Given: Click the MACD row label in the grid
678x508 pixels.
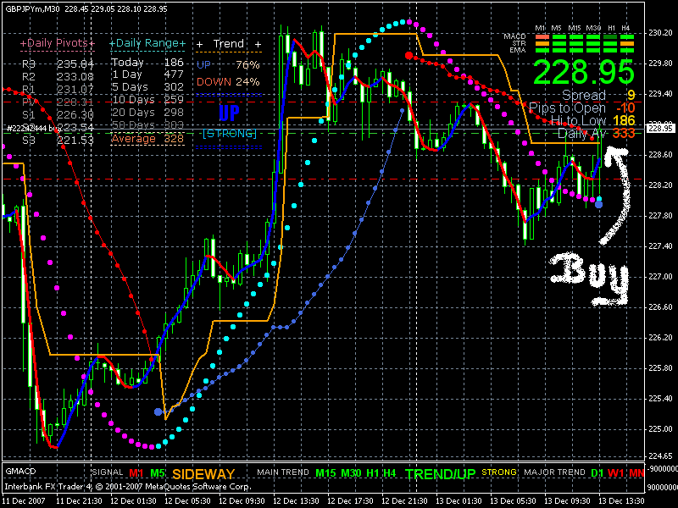Looking at the screenshot, I should pos(514,36).
